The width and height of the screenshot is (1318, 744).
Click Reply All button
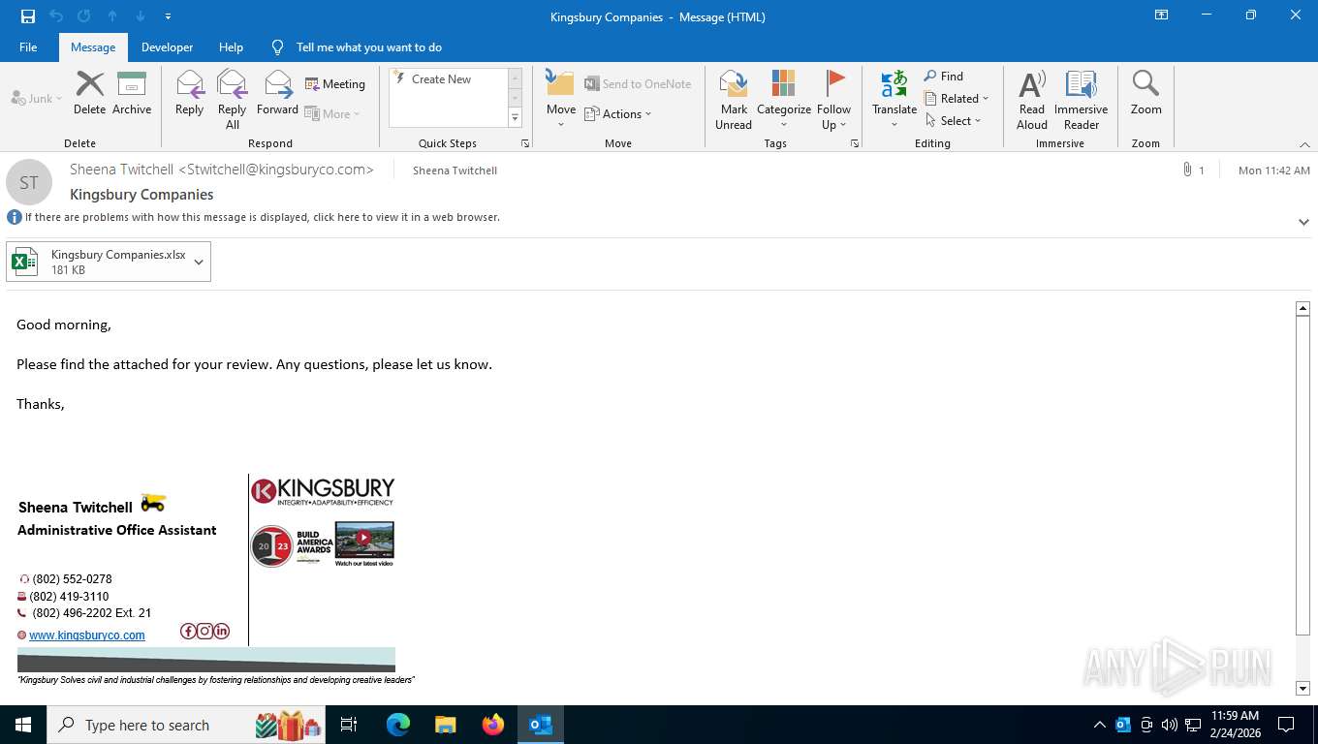click(x=233, y=100)
